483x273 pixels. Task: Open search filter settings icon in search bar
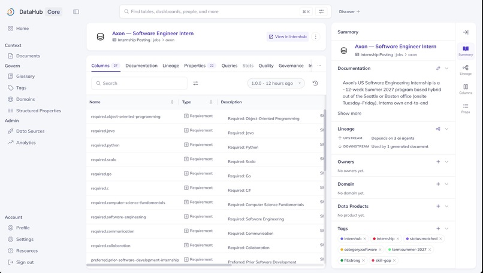click(321, 12)
